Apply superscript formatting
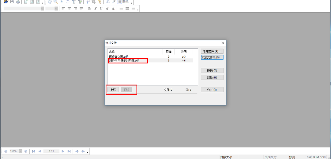The width and height of the screenshot is (331, 159). point(108,9)
